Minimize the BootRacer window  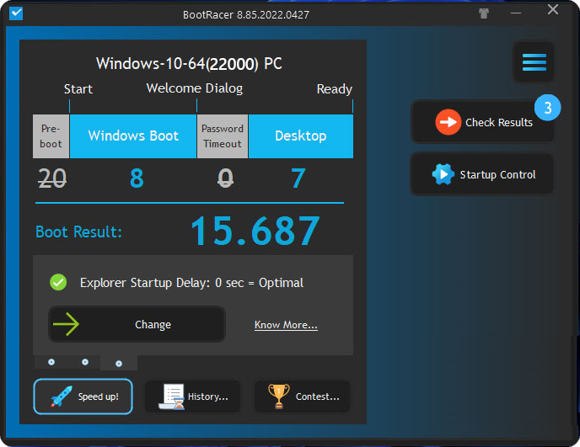(516, 13)
